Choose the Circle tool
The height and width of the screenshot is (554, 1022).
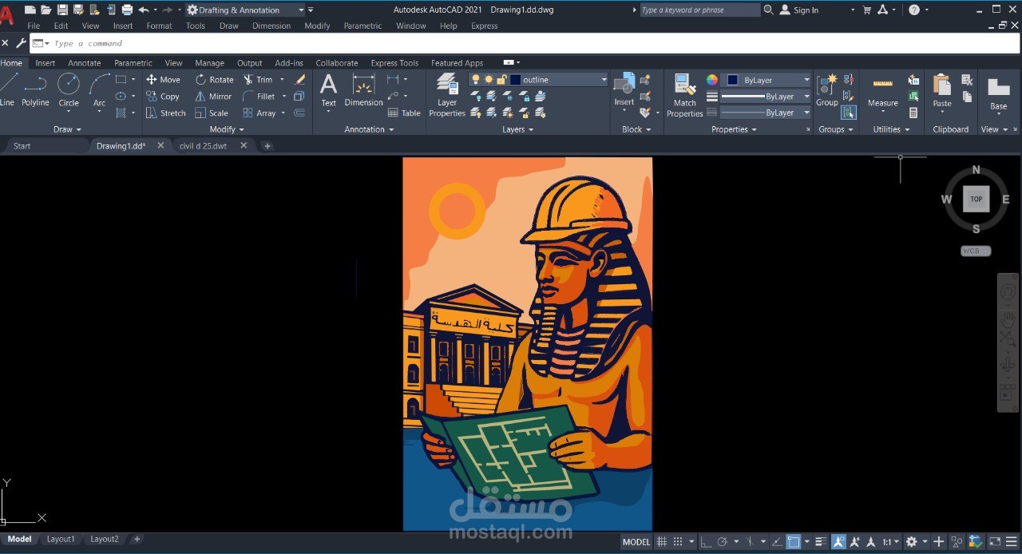69,89
